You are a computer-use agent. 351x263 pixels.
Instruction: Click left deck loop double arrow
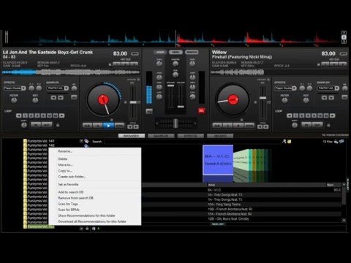tap(62, 115)
